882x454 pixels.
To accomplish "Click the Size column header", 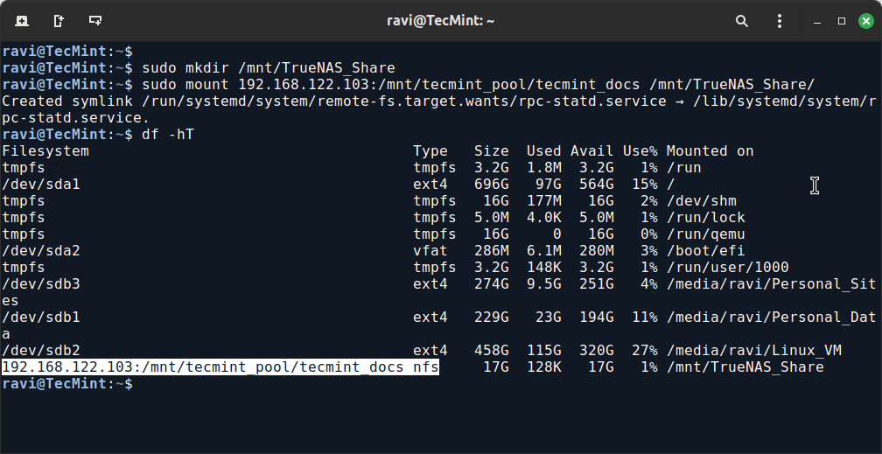I will 492,151.
